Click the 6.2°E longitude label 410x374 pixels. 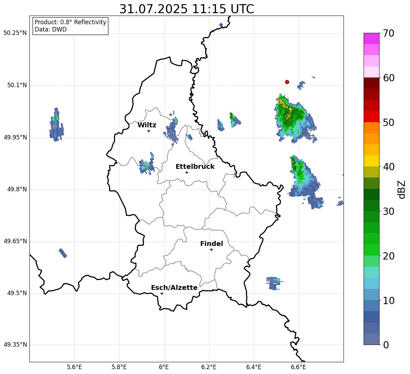click(x=209, y=367)
